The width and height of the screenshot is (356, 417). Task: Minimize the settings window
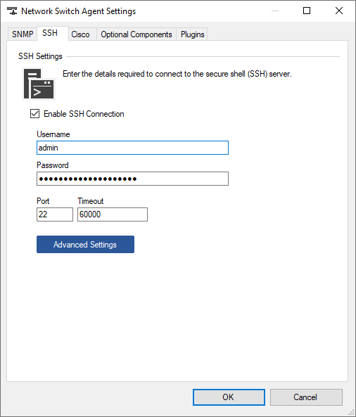coord(275,11)
